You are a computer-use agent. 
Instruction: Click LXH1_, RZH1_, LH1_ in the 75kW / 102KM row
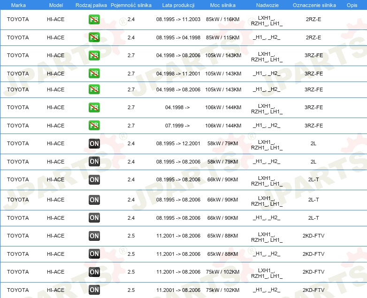coord(267,273)
